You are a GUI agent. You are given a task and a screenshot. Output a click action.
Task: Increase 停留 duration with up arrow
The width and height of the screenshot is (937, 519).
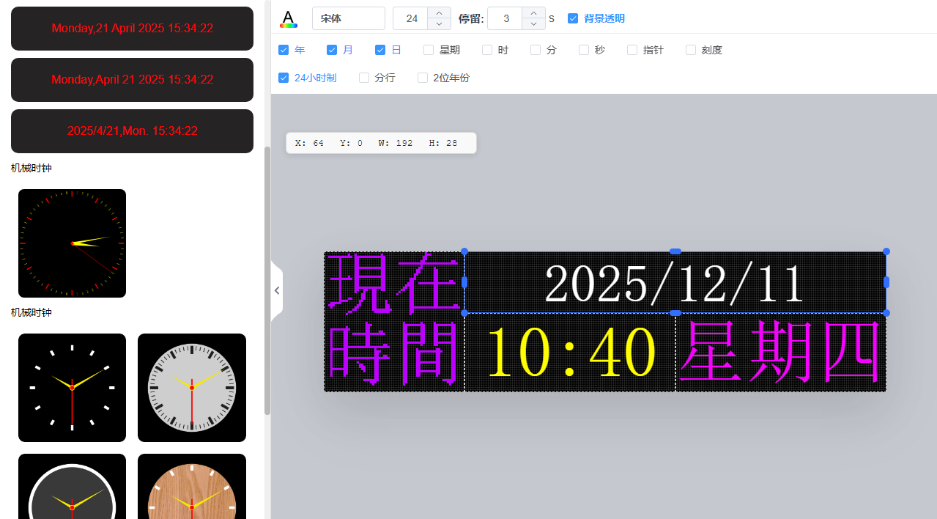pyautogui.click(x=533, y=12)
